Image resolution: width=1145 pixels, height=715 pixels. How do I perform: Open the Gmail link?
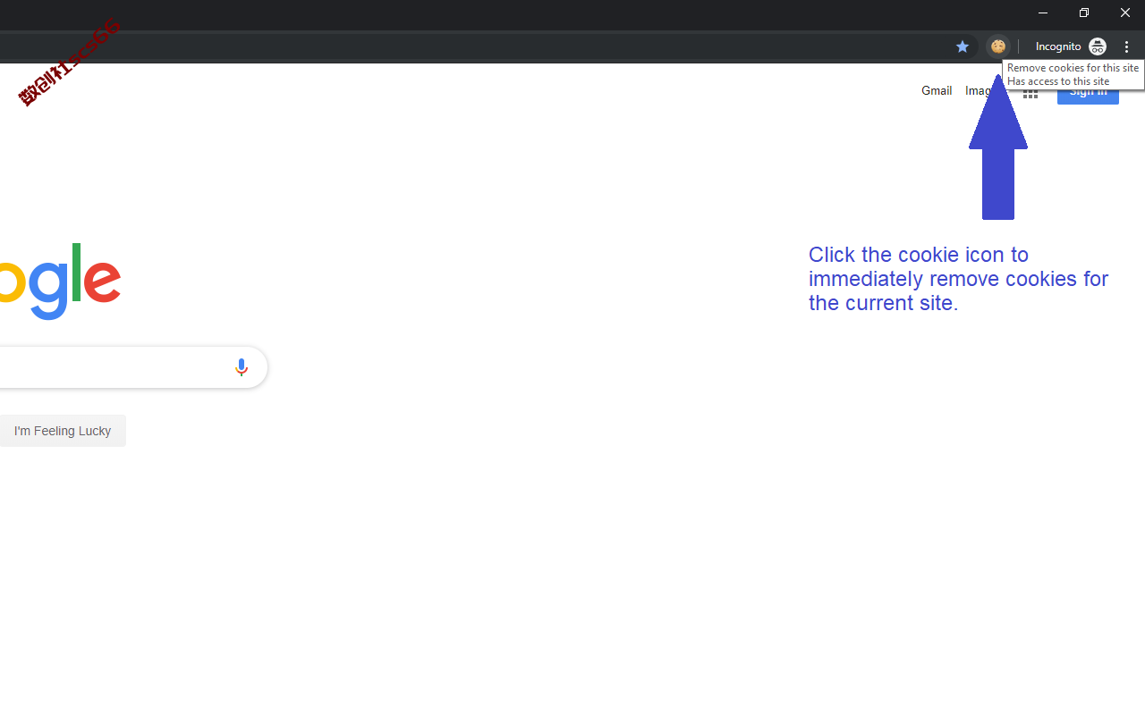937,90
